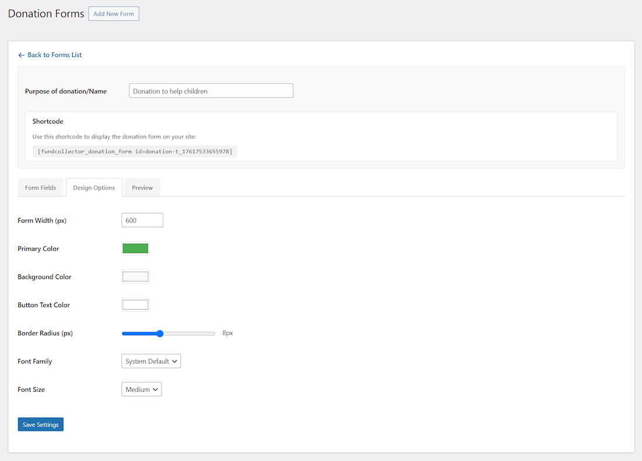This screenshot has height=461, width=642.
Task: Open the Font Family dropdown chevron
Action: click(174, 361)
